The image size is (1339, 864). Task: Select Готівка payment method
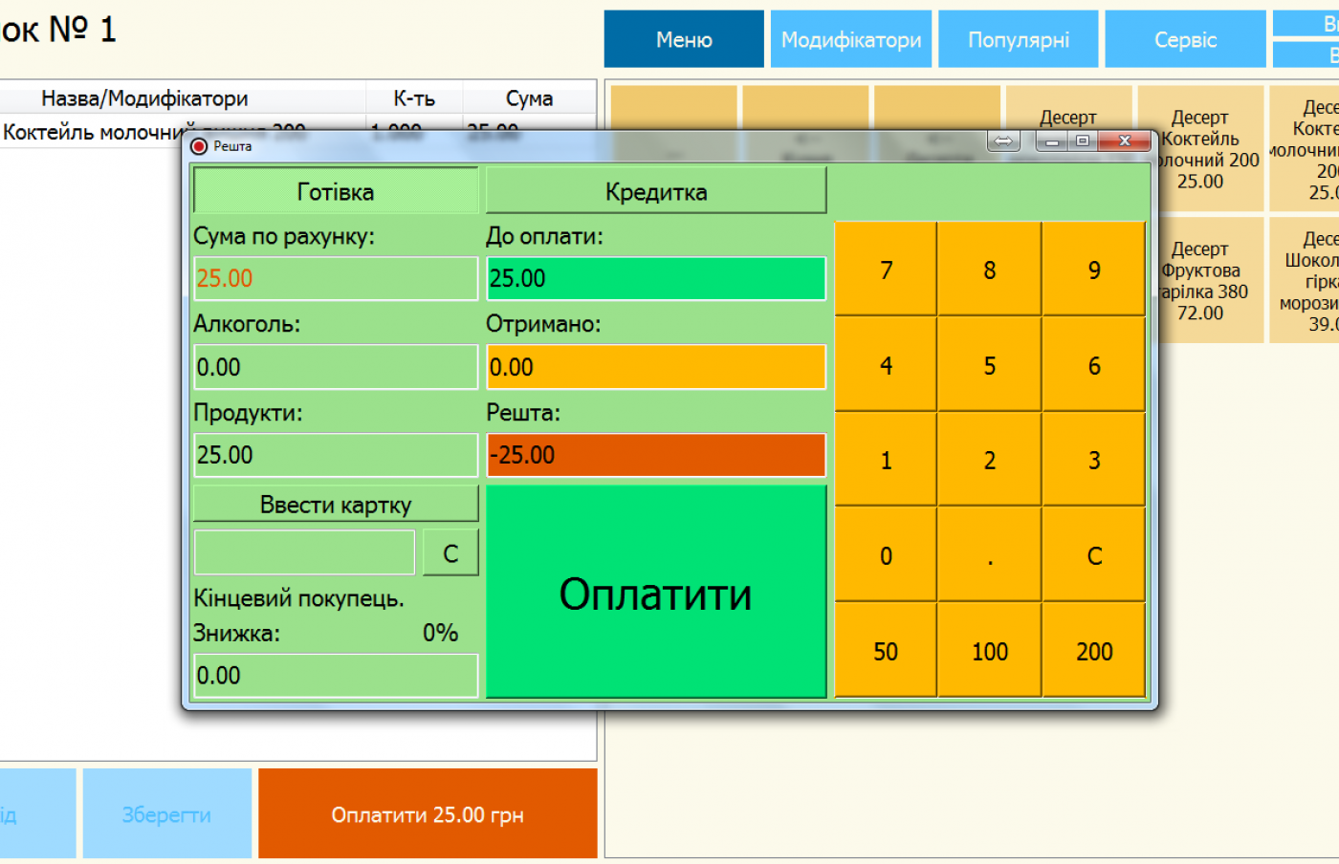coord(335,191)
